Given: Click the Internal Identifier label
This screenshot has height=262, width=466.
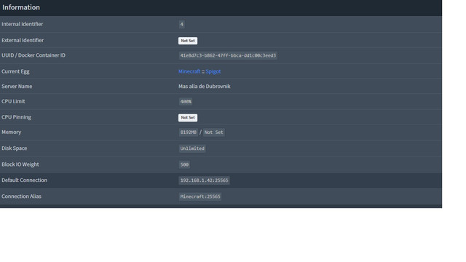Looking at the screenshot, I should click(x=23, y=24).
